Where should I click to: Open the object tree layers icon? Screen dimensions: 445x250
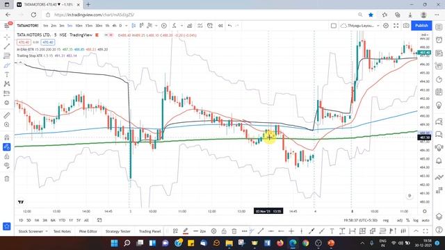[439, 216]
